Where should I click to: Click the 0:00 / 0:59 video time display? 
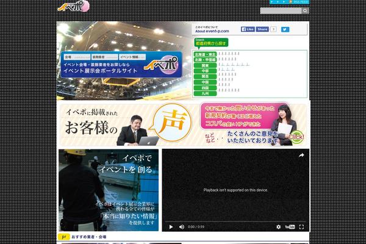pos(196,227)
